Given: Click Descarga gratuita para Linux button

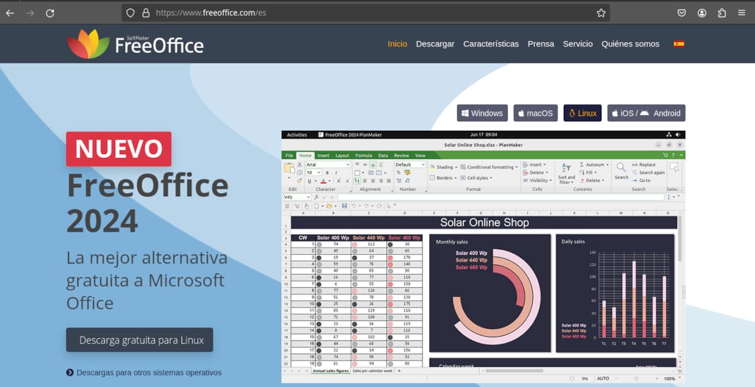Looking at the screenshot, I should (140, 340).
